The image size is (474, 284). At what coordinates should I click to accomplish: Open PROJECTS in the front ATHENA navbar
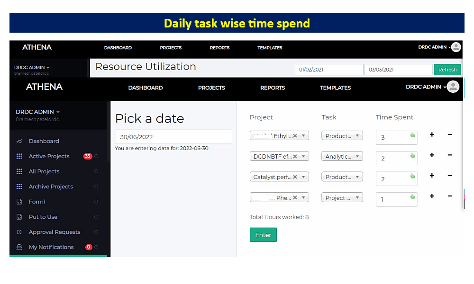211,88
